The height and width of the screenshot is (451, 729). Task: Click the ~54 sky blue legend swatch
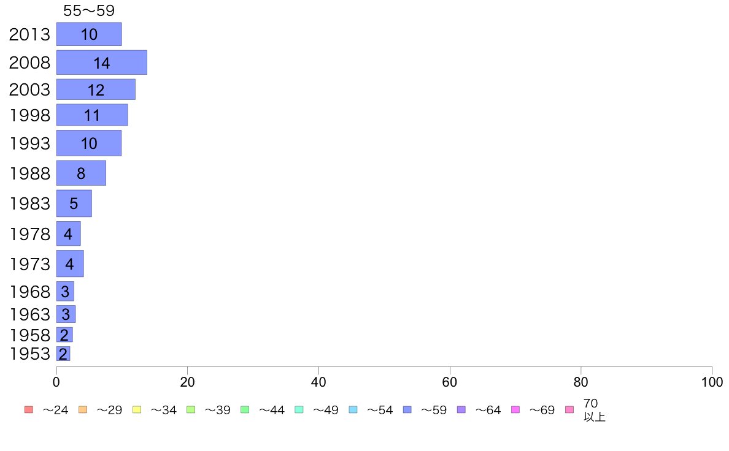pyautogui.click(x=353, y=410)
